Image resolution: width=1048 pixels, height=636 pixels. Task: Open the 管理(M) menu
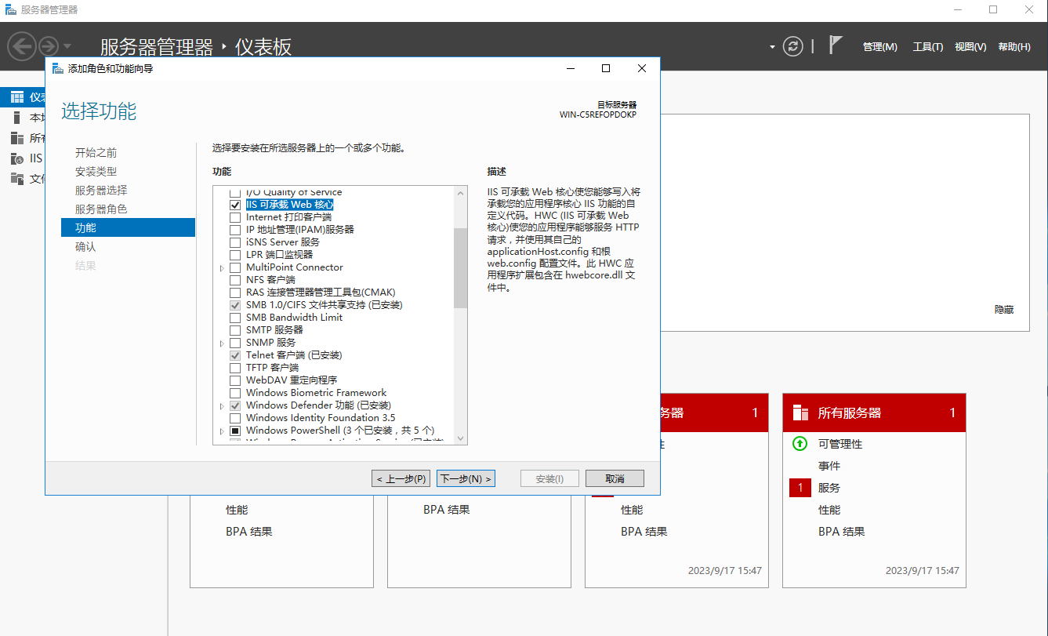pyautogui.click(x=879, y=47)
